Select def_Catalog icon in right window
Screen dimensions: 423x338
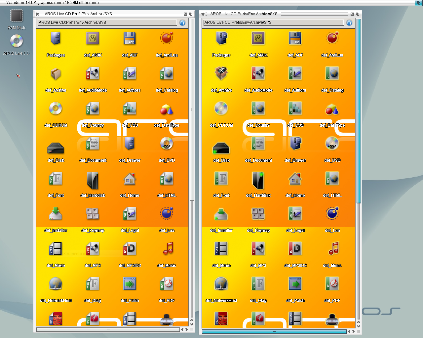332,73
